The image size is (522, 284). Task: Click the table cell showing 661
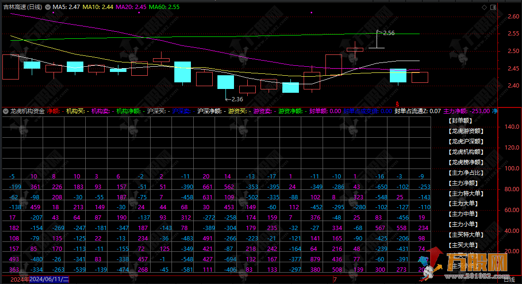207,187
